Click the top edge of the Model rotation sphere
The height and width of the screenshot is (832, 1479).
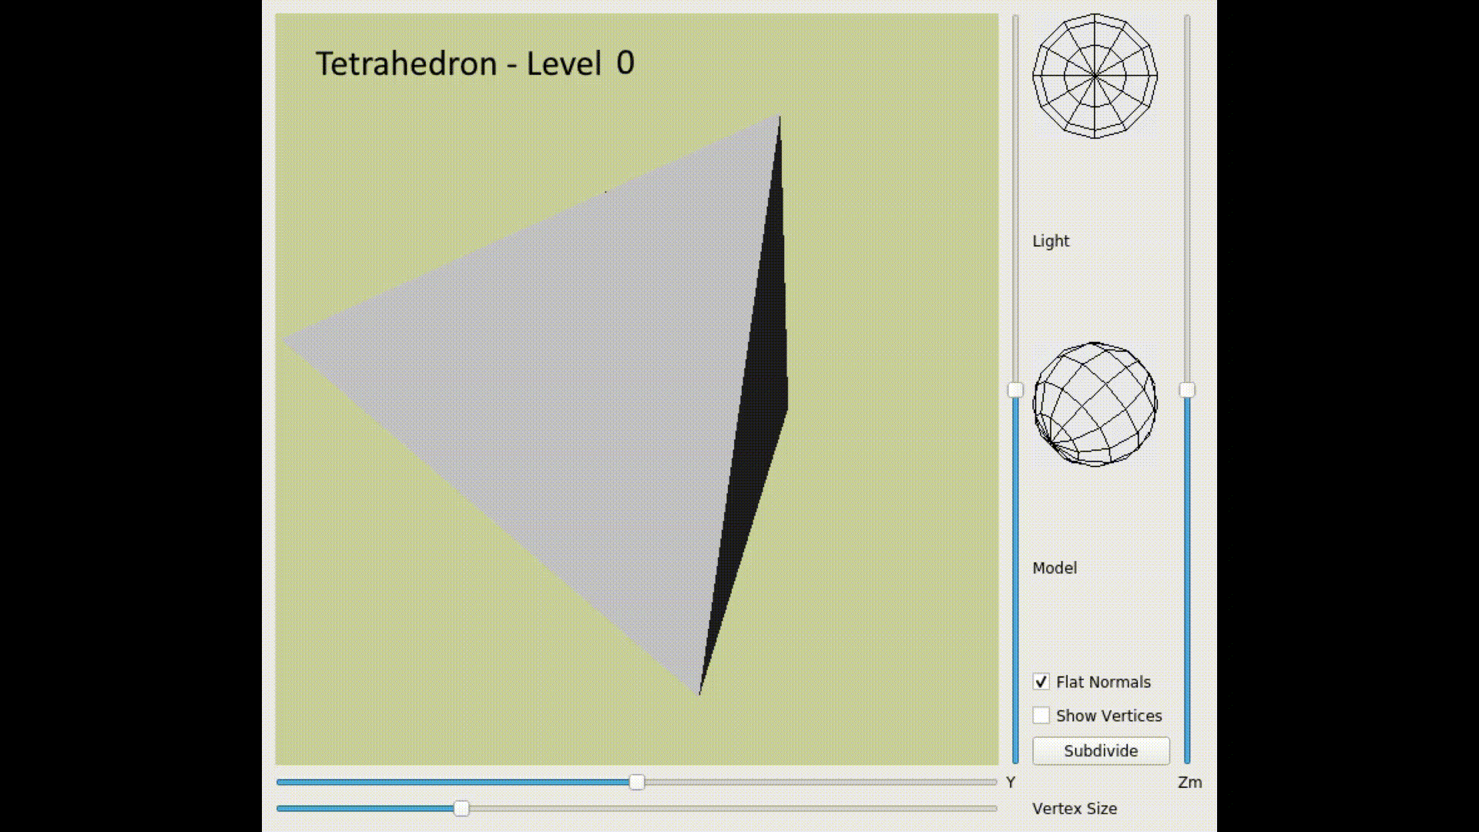coord(1095,343)
